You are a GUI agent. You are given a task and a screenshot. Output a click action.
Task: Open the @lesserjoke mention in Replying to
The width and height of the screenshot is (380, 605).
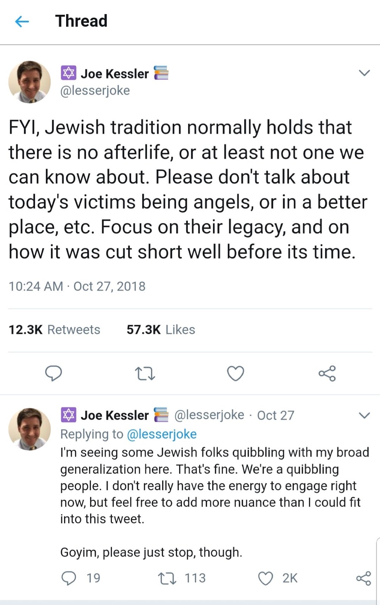point(161,434)
